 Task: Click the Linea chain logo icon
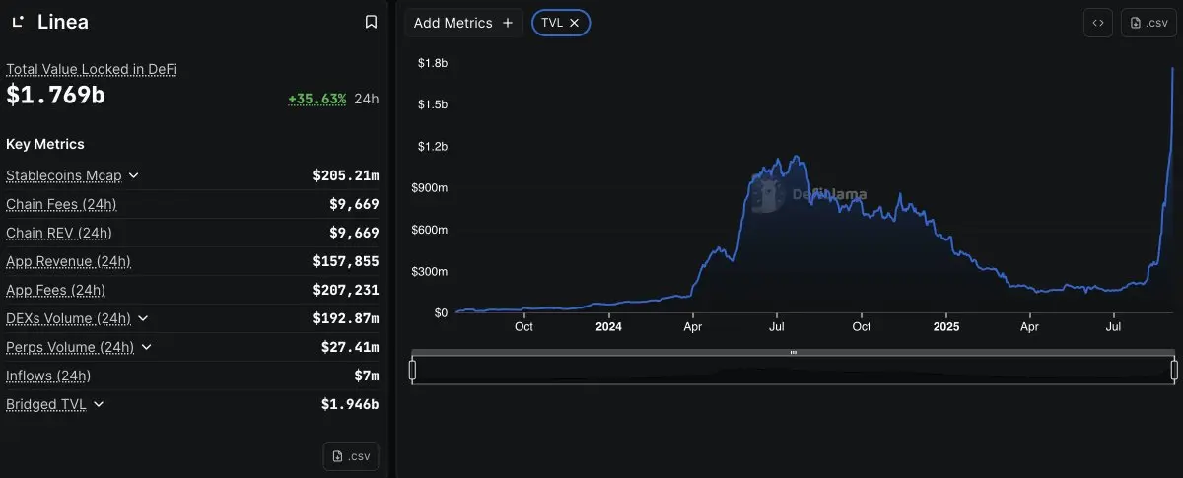18,22
